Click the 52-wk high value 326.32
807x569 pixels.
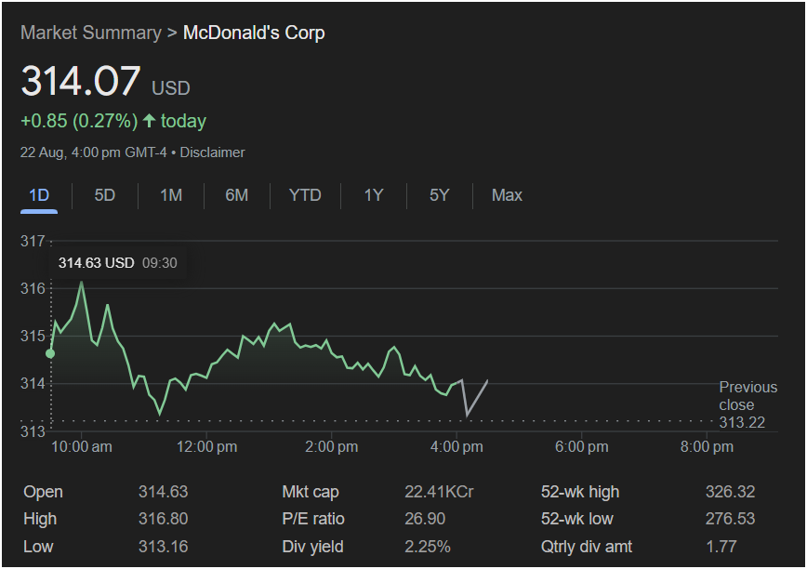point(730,492)
